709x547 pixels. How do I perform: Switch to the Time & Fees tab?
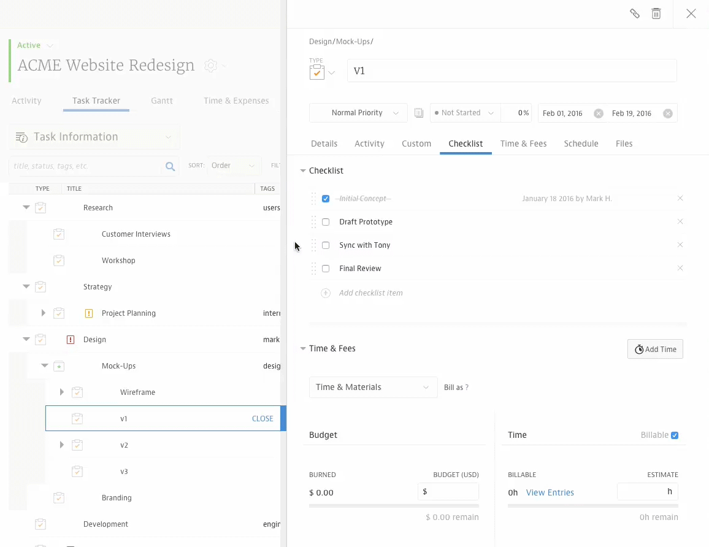523,143
